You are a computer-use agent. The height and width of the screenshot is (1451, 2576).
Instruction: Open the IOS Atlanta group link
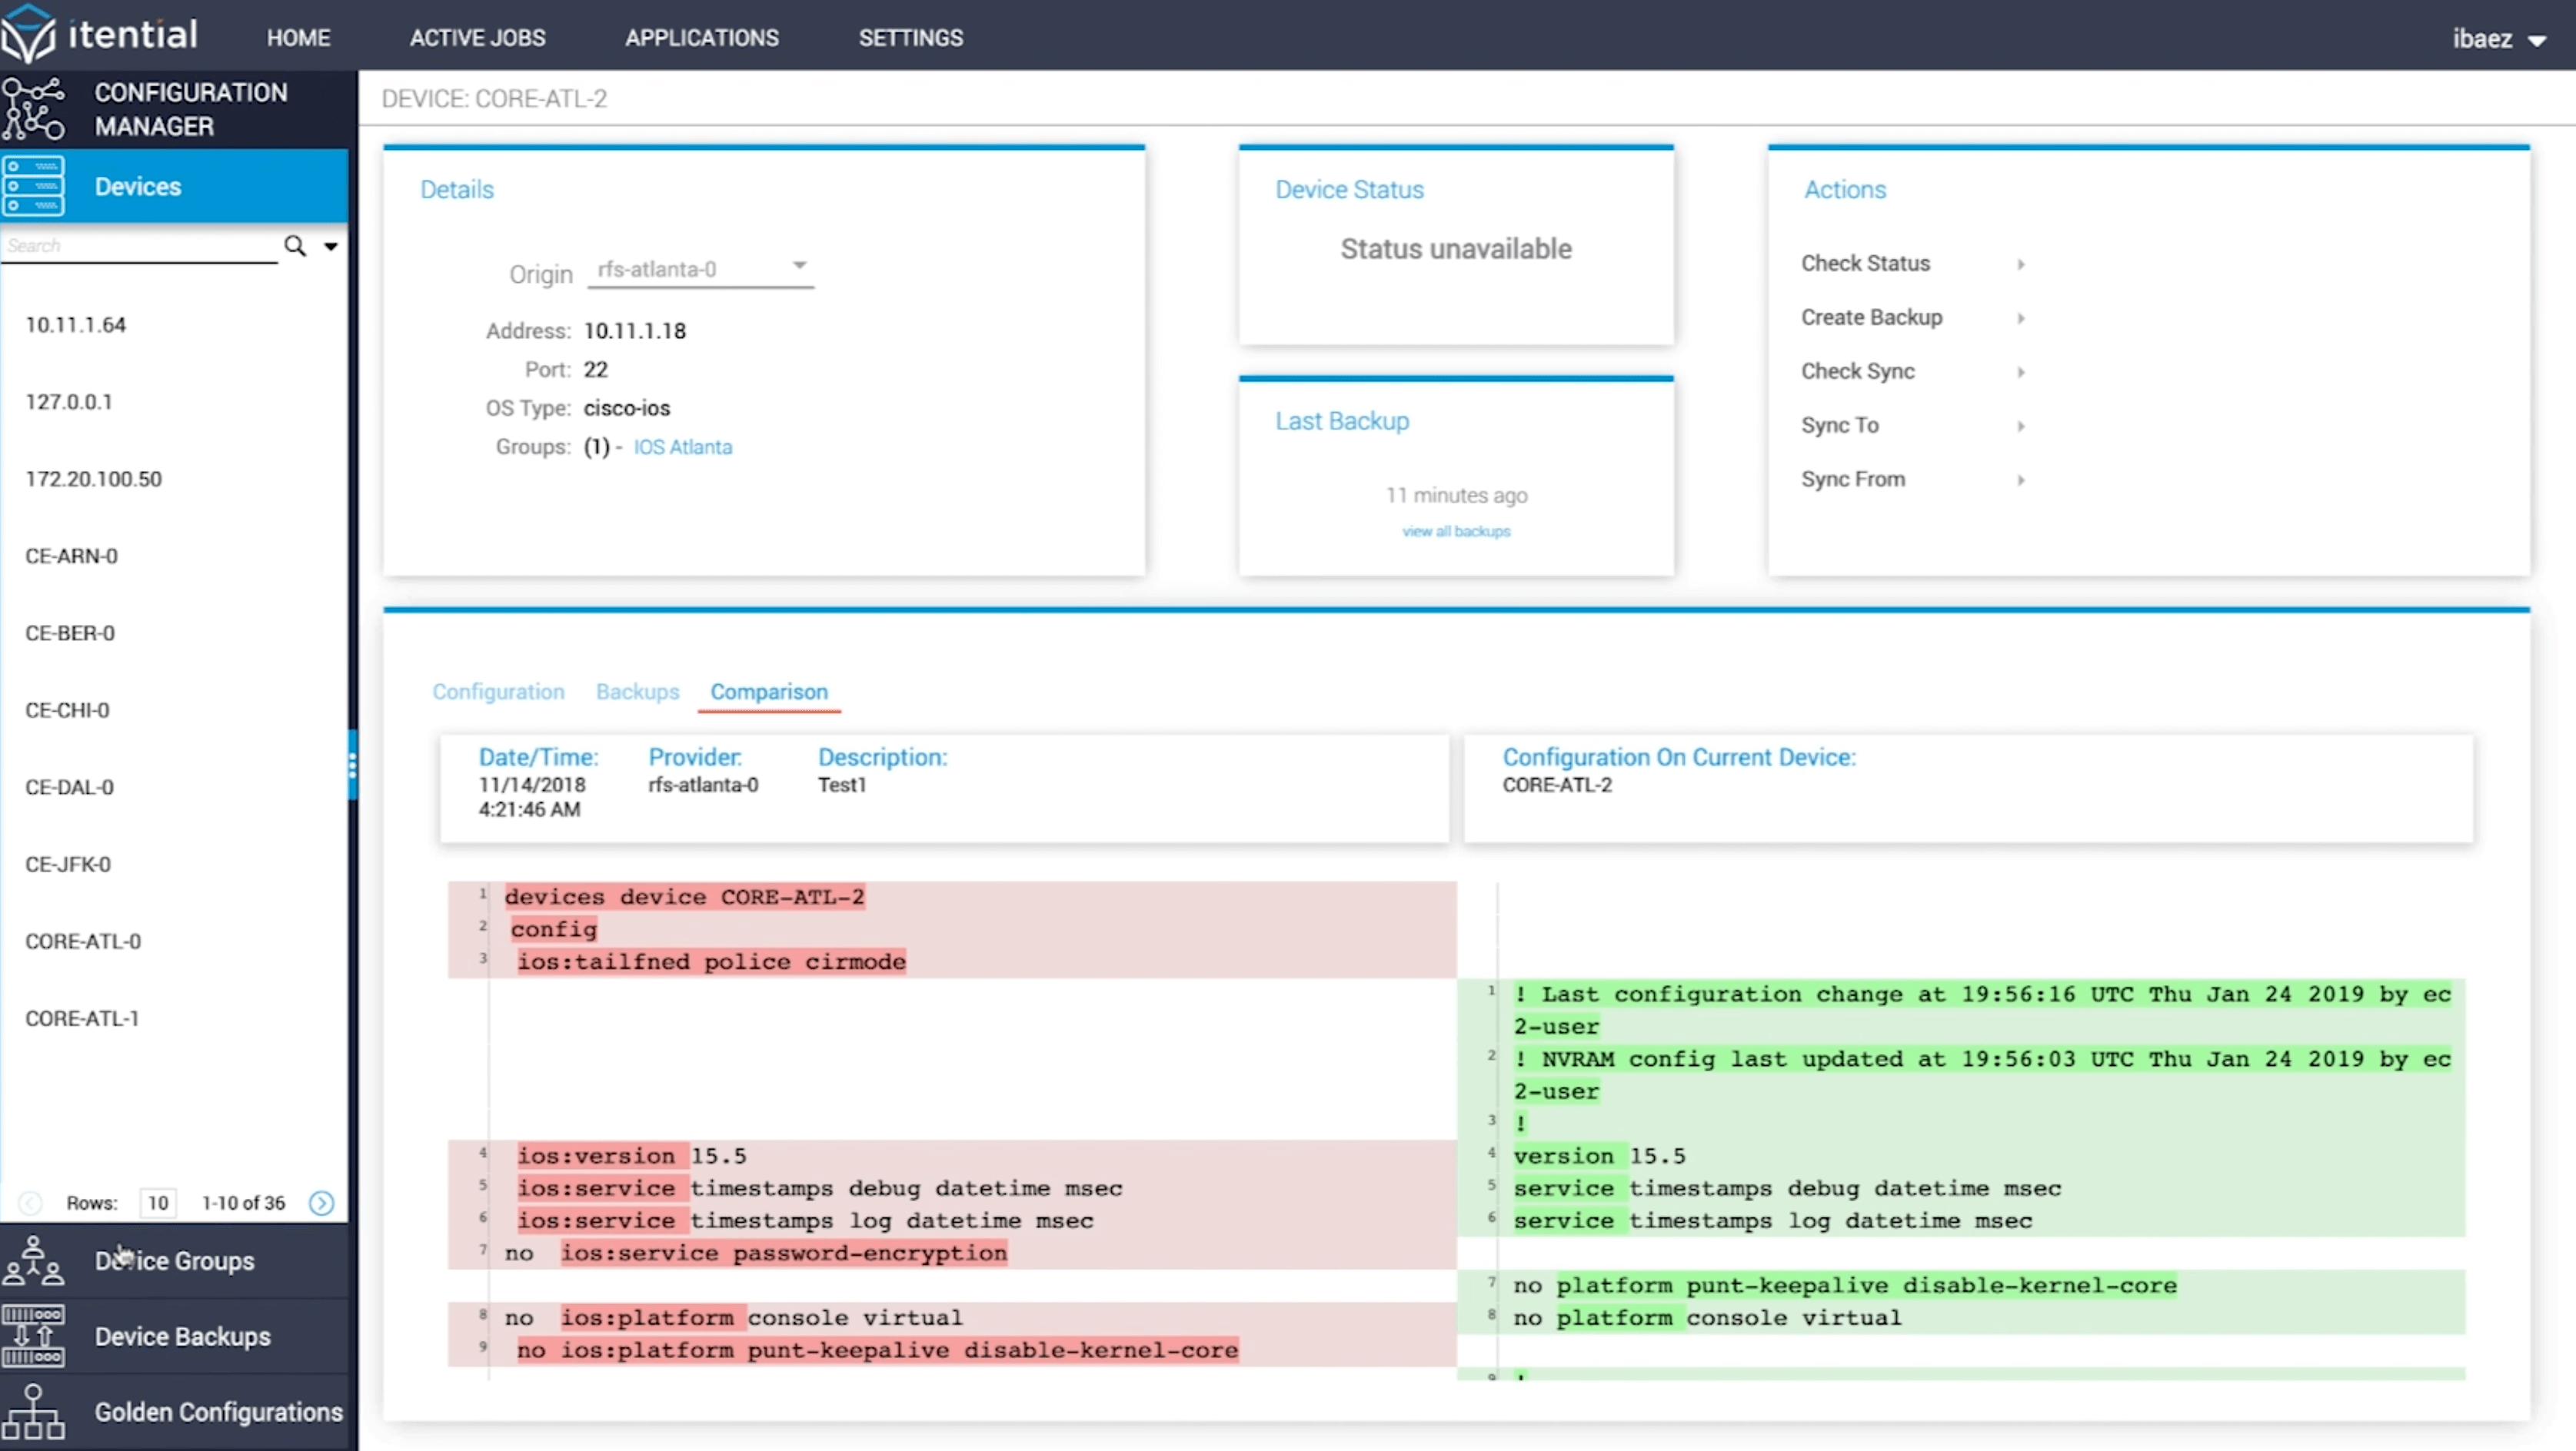(682, 447)
